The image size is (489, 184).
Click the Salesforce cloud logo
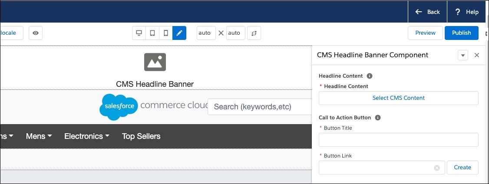click(x=119, y=107)
